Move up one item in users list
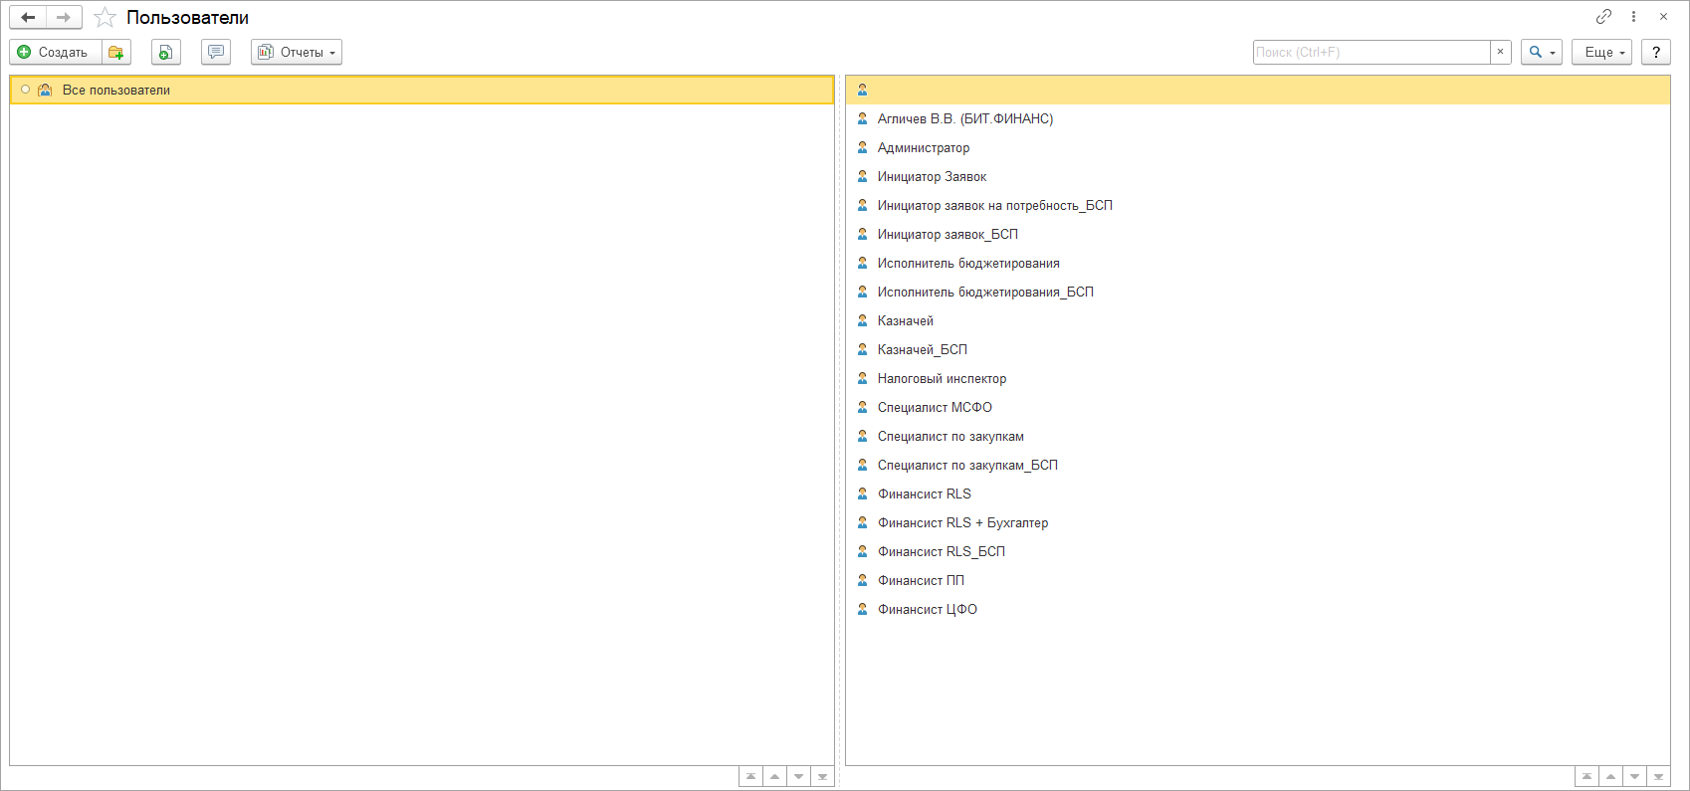The width and height of the screenshot is (1690, 791). (1610, 776)
